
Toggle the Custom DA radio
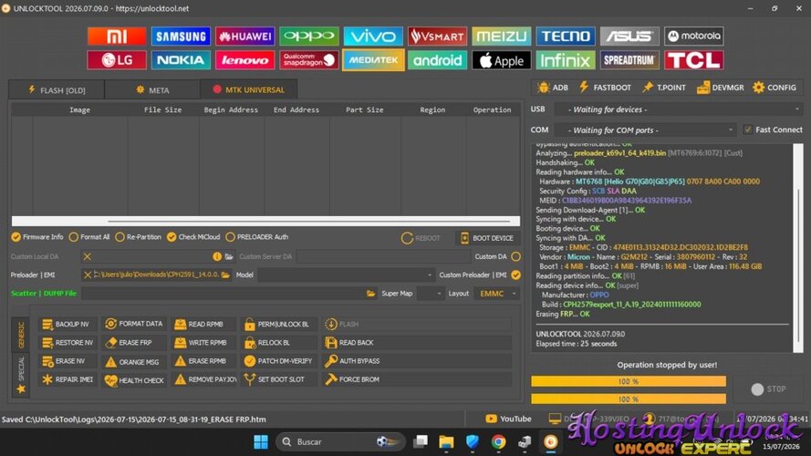(x=515, y=256)
